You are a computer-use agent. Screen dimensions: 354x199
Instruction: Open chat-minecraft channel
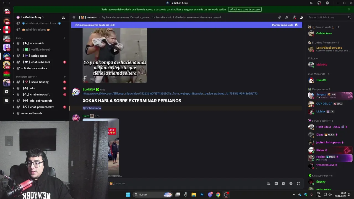click(x=40, y=95)
